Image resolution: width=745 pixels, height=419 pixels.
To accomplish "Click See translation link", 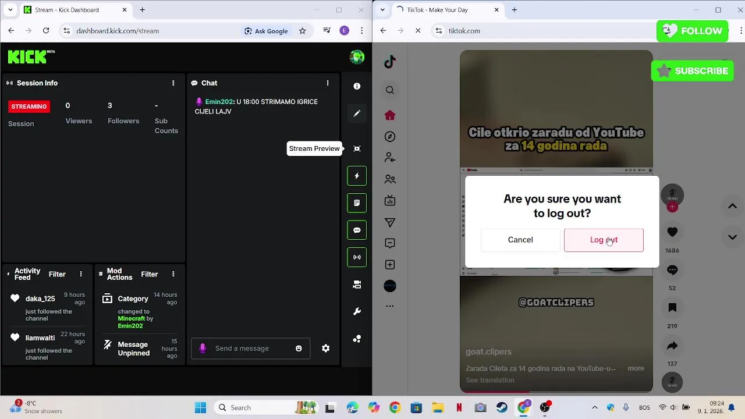I will 490,380.
